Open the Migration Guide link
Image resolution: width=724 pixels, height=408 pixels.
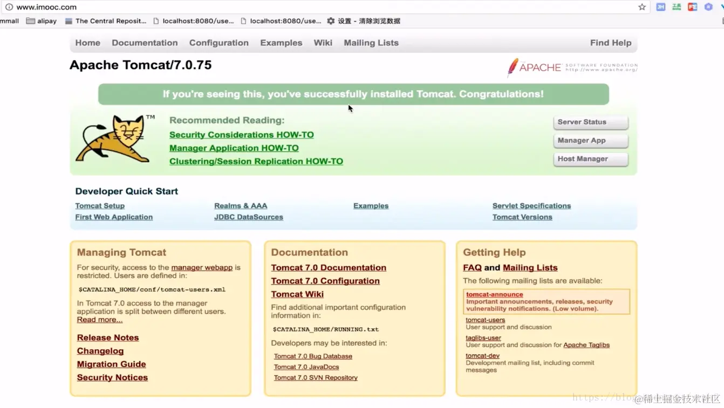coord(111,364)
